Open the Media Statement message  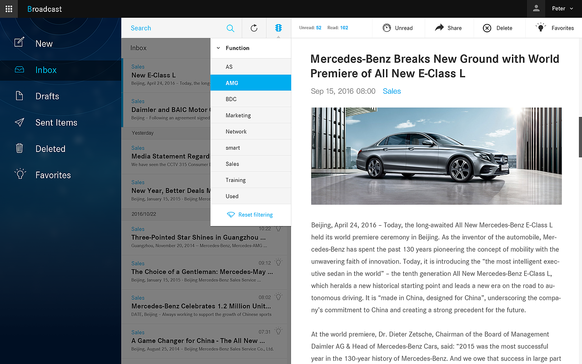coord(166,157)
